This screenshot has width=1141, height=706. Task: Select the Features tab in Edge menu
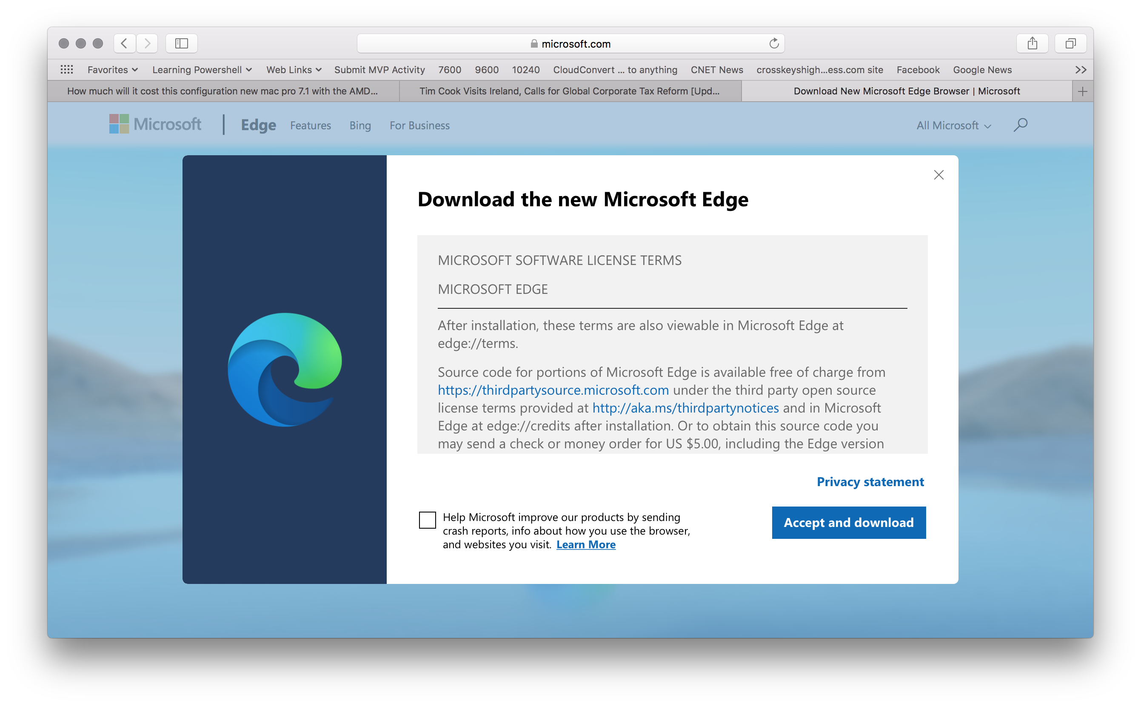pos(311,125)
